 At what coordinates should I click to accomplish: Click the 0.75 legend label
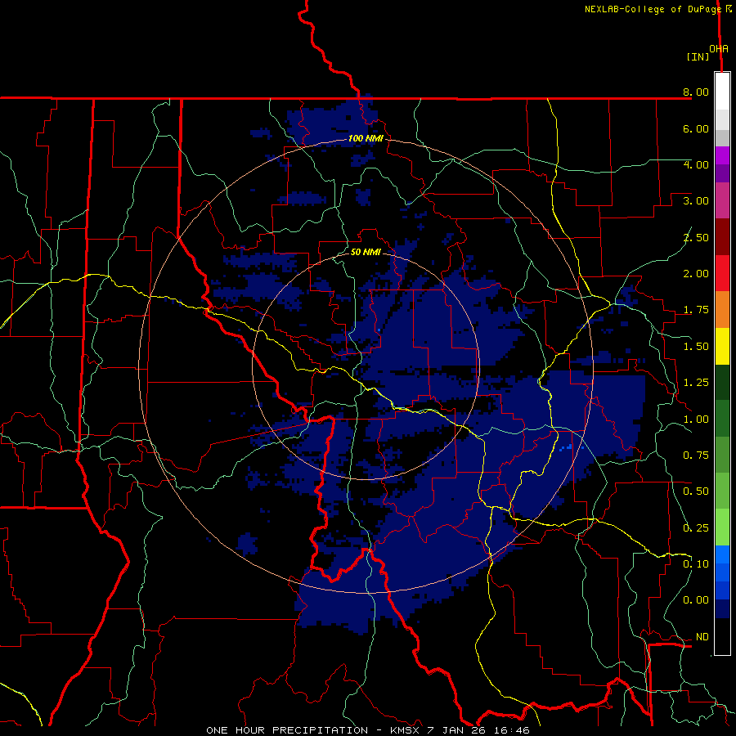pos(696,456)
